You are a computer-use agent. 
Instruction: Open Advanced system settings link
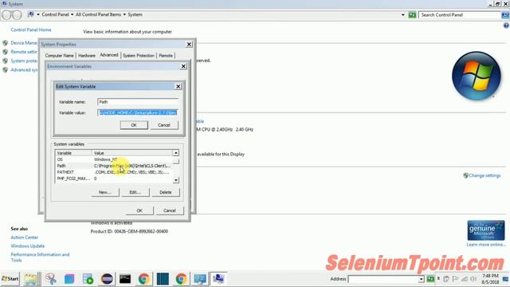25,69
